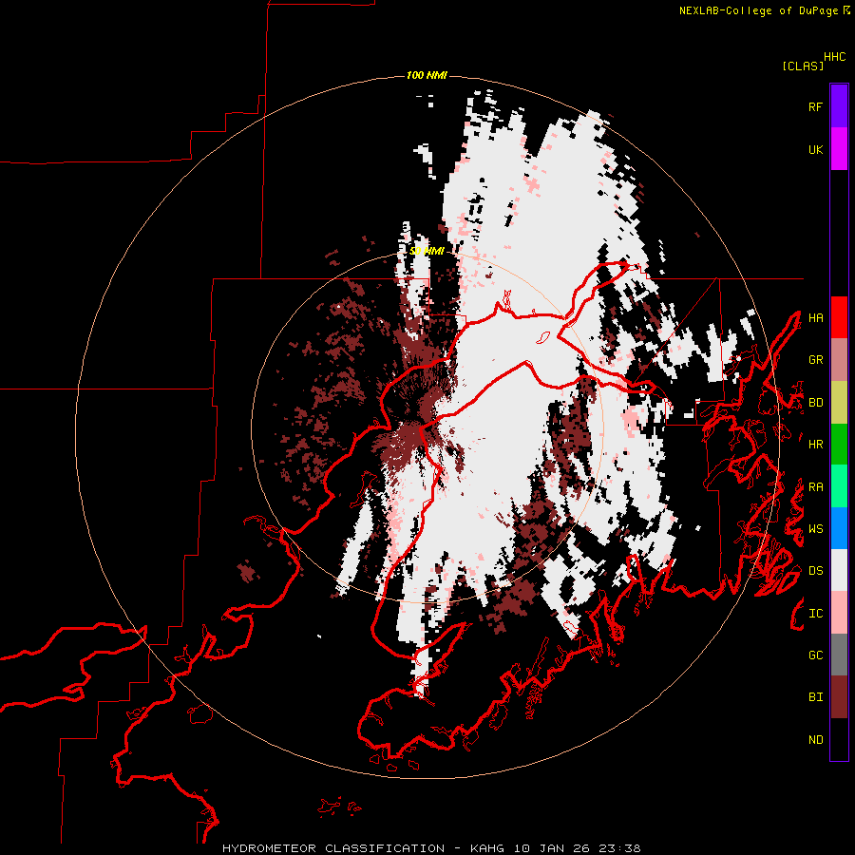Pick the HR green legend swatch
This screenshot has height=855, width=855.
[x=839, y=445]
